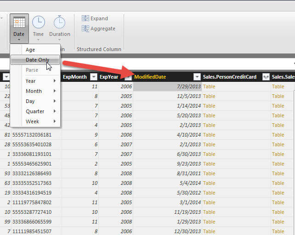295x235 pixels.
Task: Click the Date calendar icon in ribbon
Action: pyautogui.click(x=19, y=23)
